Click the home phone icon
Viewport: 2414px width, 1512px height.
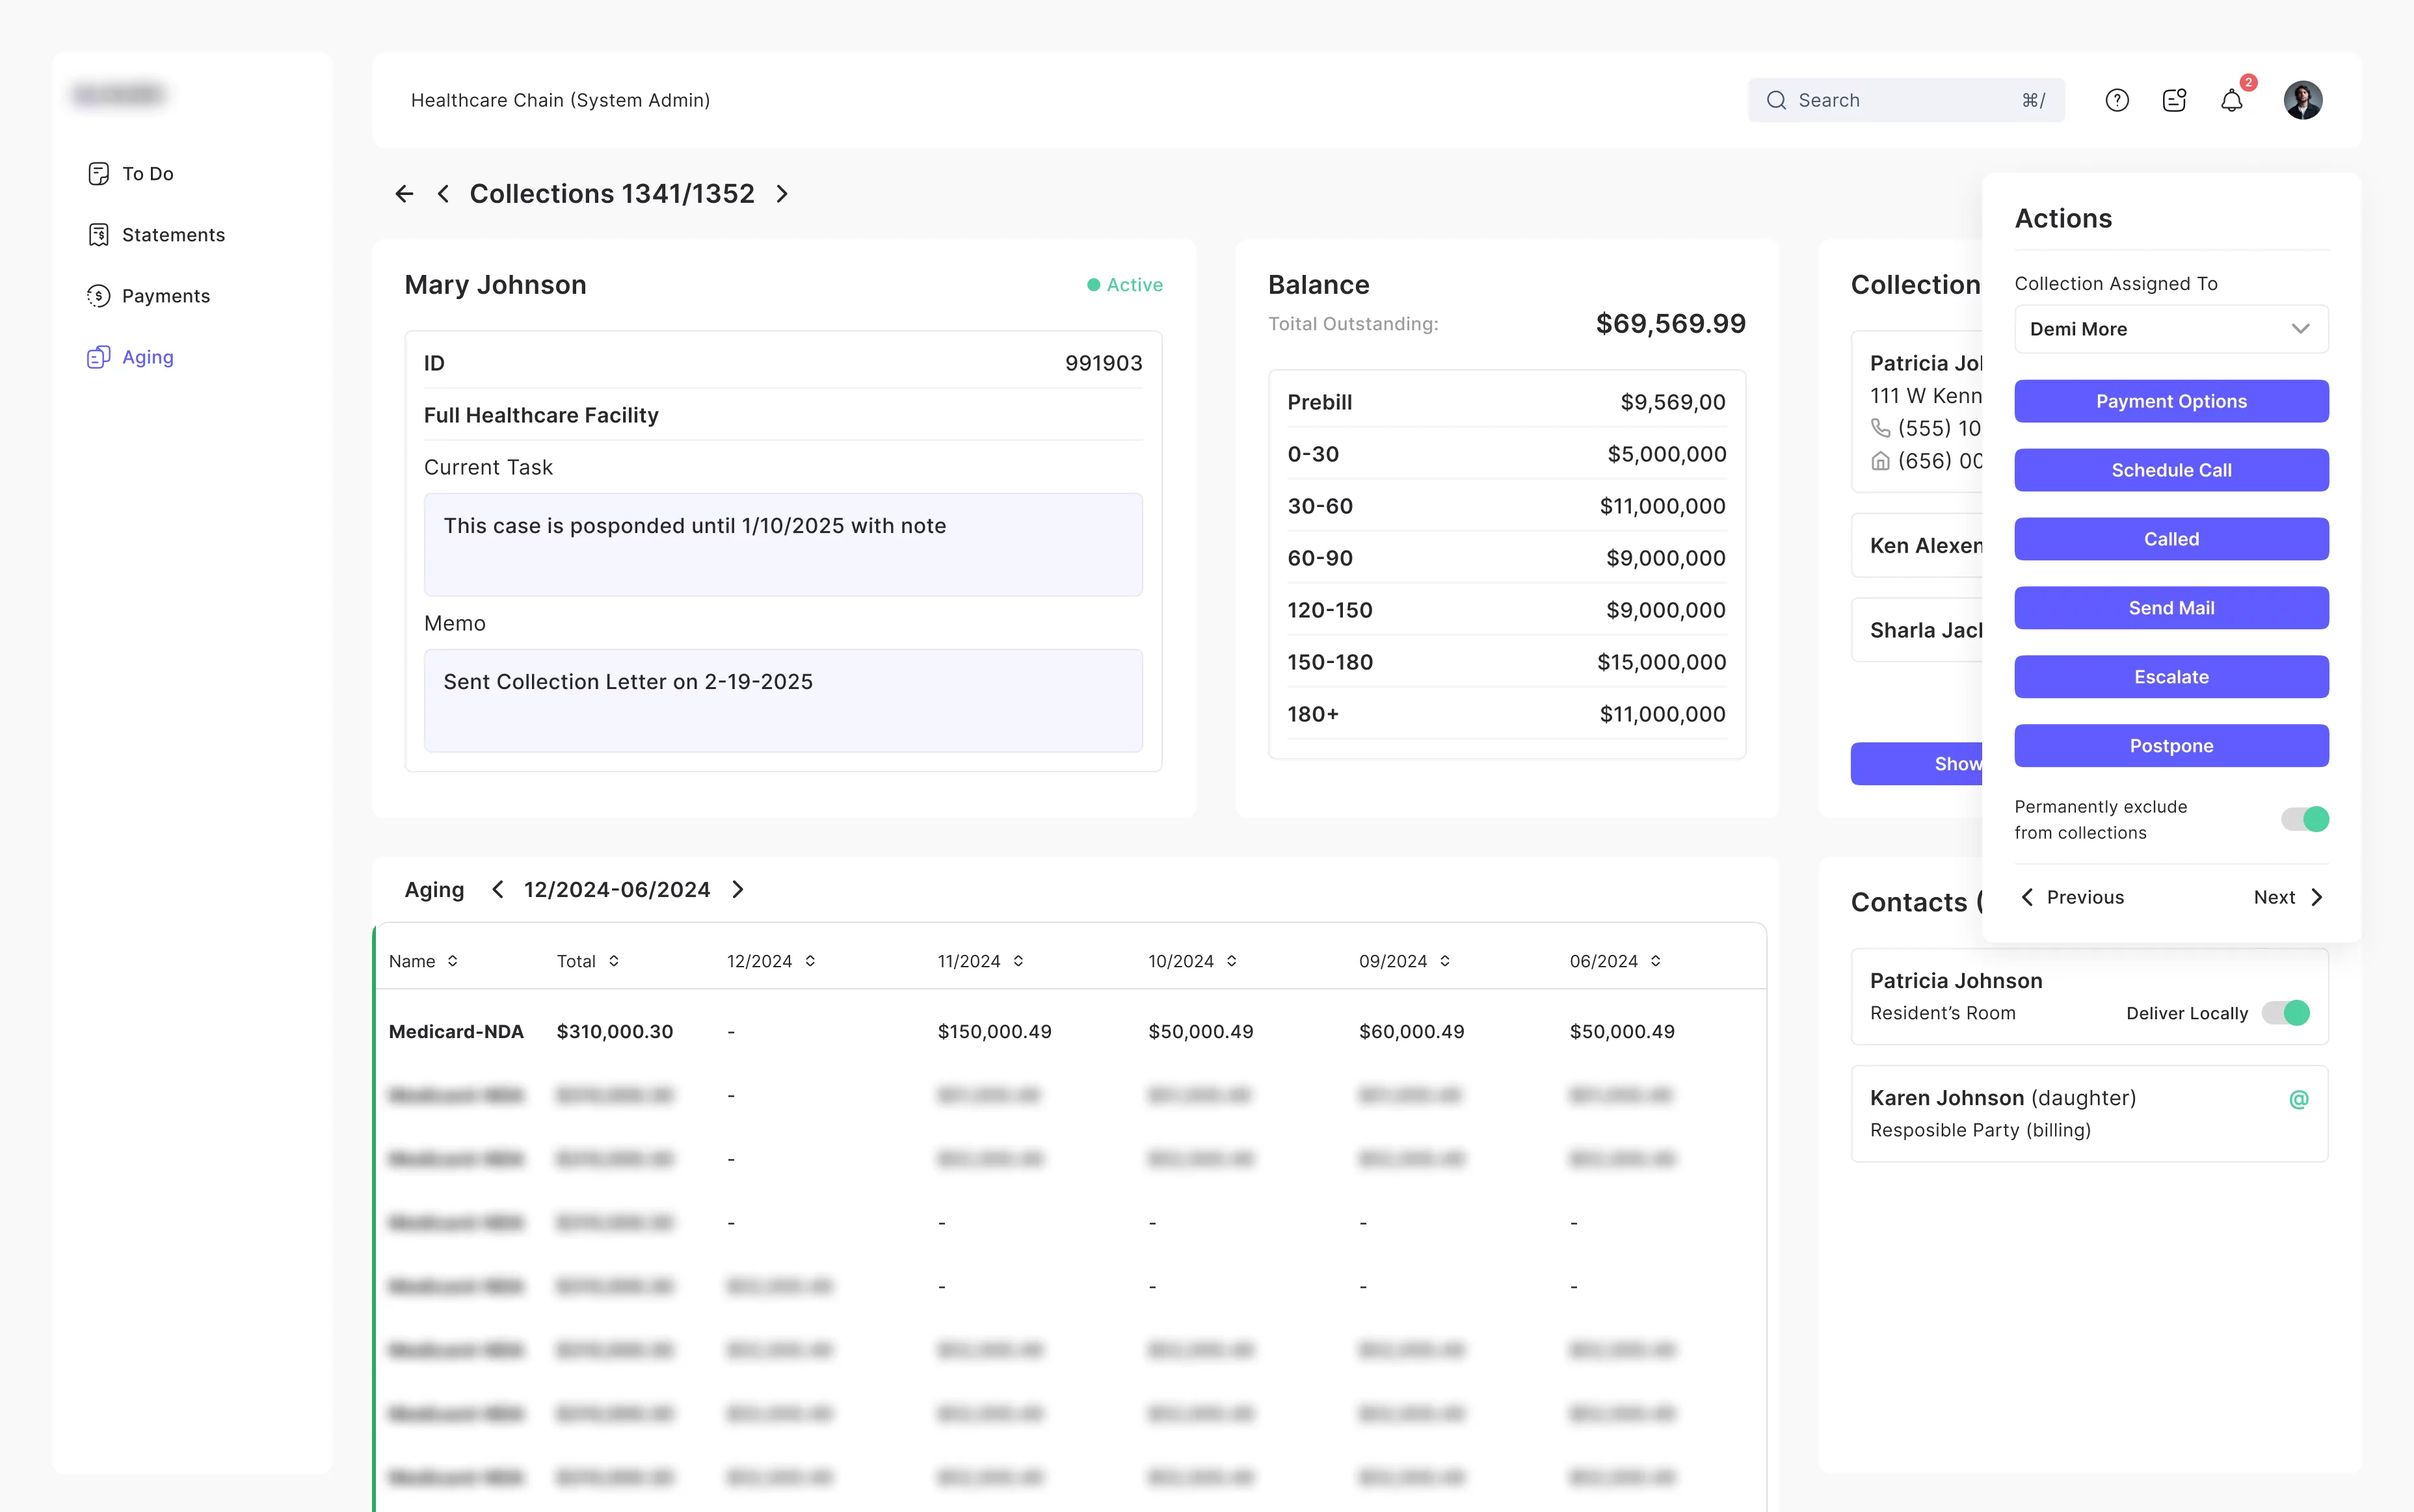pos(1881,461)
